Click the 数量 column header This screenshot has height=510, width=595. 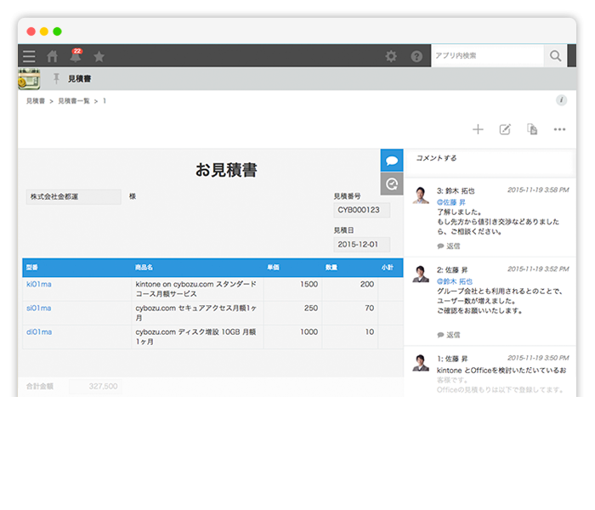pyautogui.click(x=331, y=268)
